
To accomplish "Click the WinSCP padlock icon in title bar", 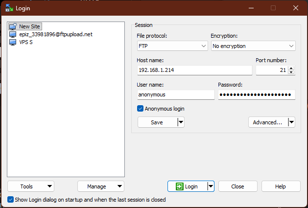I will pos(9,8).
